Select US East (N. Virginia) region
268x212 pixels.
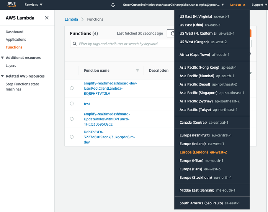[204, 16]
